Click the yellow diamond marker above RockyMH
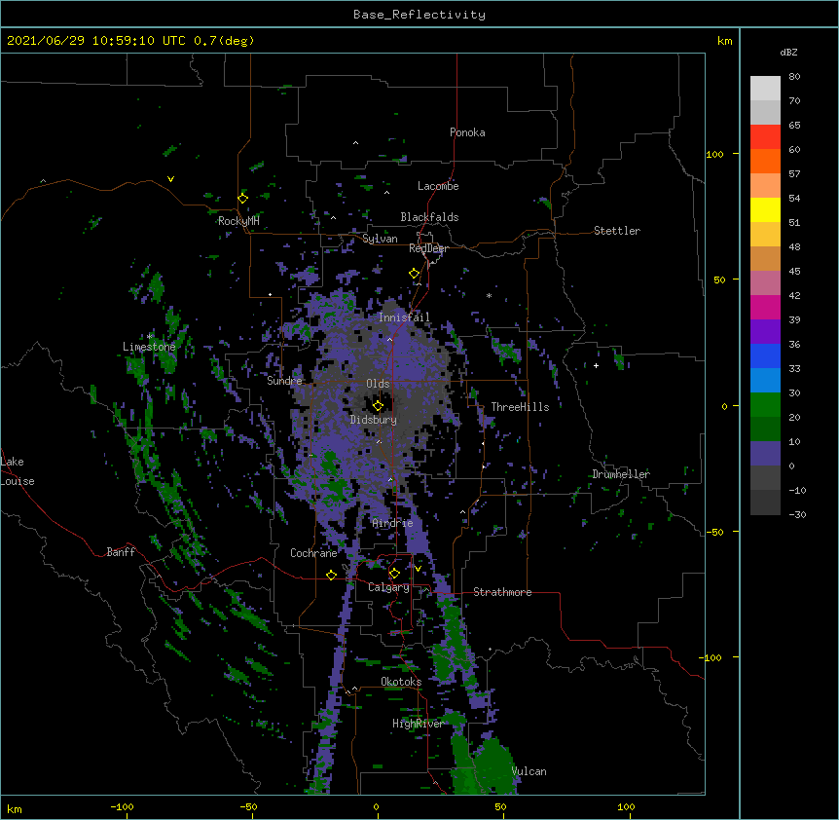 point(242,199)
